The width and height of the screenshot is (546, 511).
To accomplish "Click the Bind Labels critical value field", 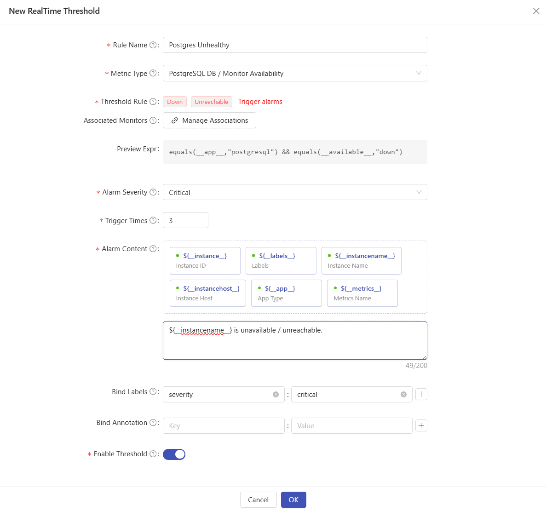I will click(x=352, y=394).
